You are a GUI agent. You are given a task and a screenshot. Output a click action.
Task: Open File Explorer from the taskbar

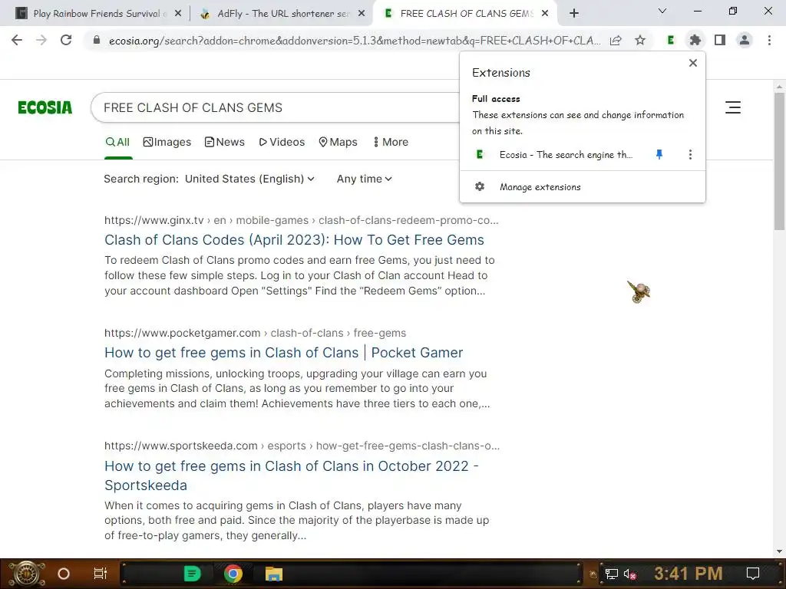click(x=274, y=574)
